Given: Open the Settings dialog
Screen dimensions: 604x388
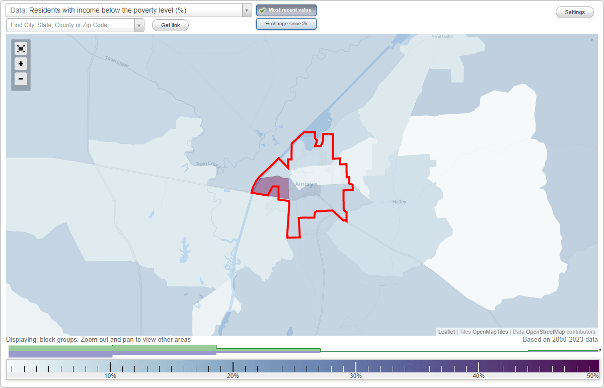Looking at the screenshot, I should pyautogui.click(x=574, y=12).
